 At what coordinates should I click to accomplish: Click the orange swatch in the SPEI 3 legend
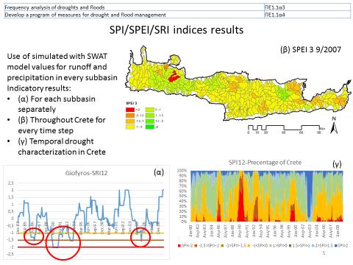130,116
